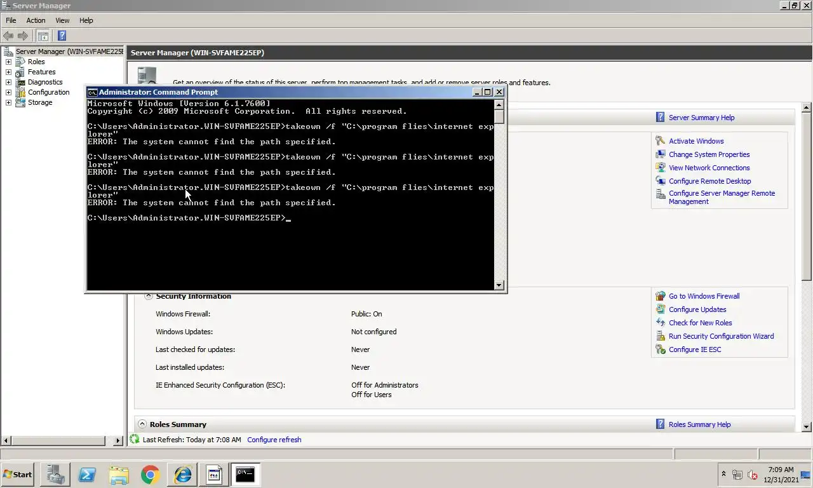813x488 pixels.
Task: Click the Change System Properties icon
Action: click(661, 154)
